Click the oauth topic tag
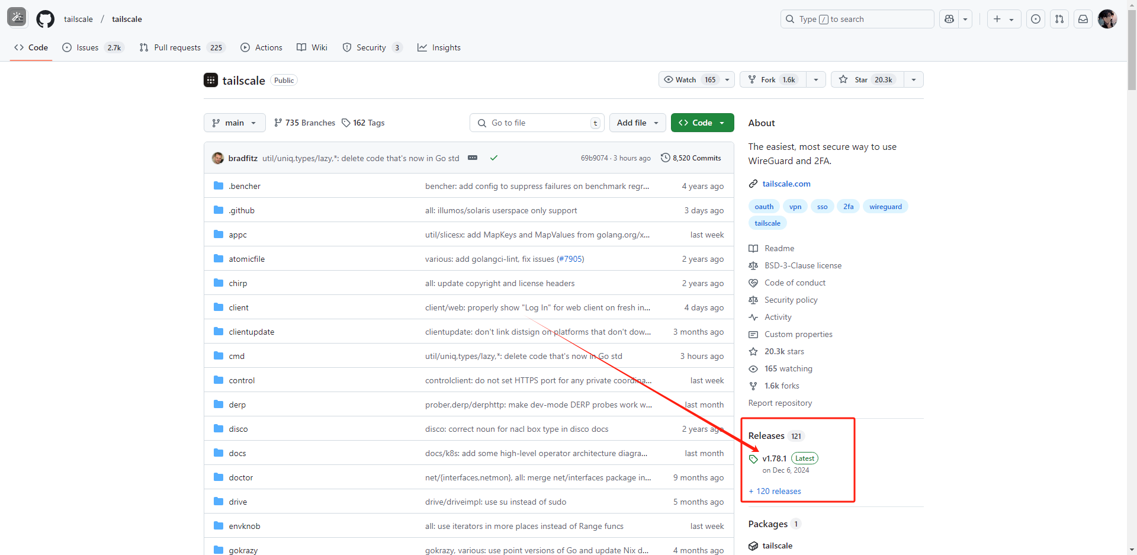The height and width of the screenshot is (555, 1137). 764,207
